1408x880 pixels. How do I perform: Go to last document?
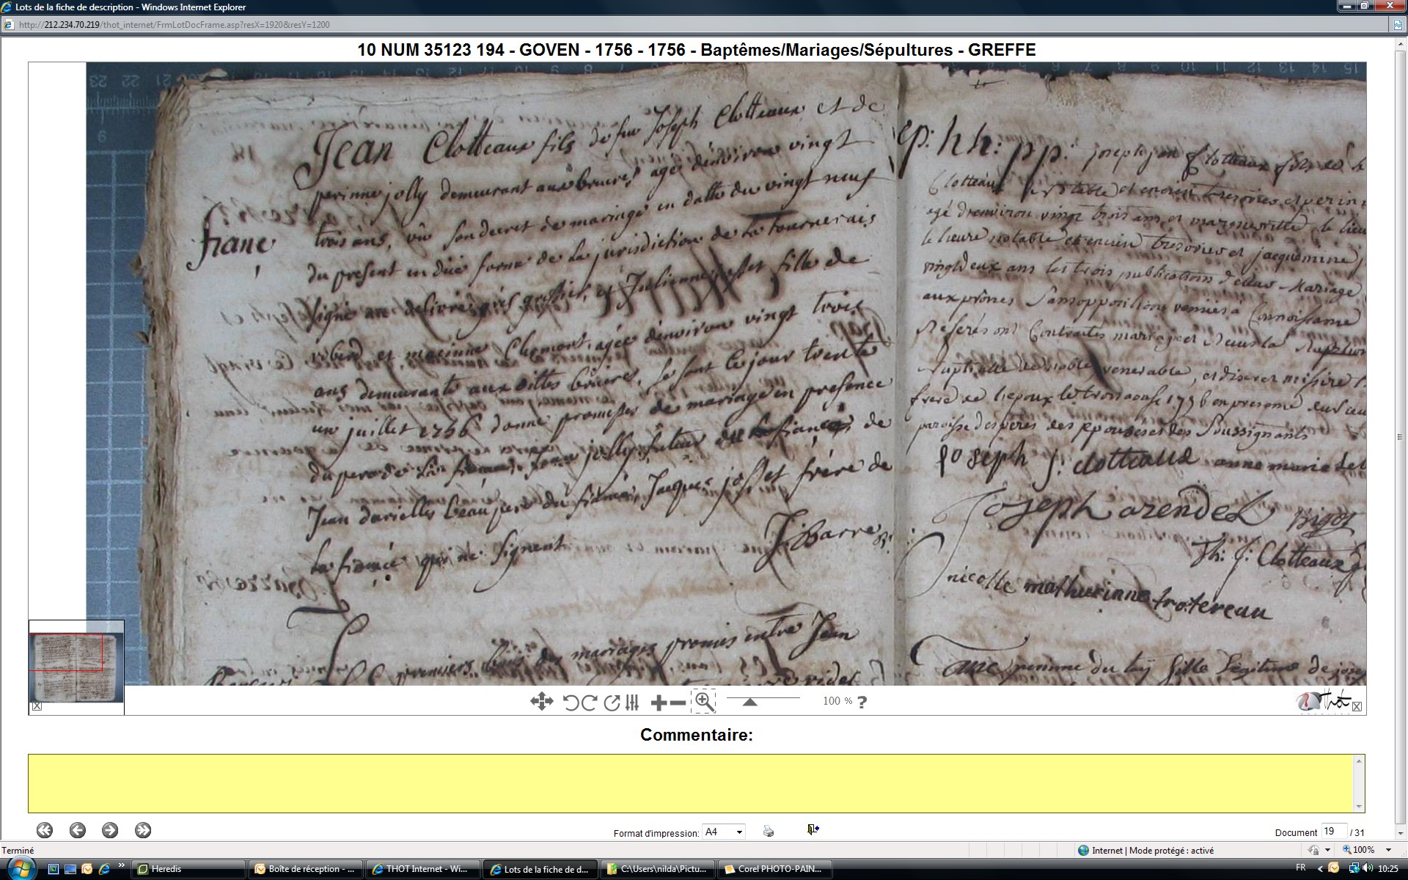(x=143, y=830)
